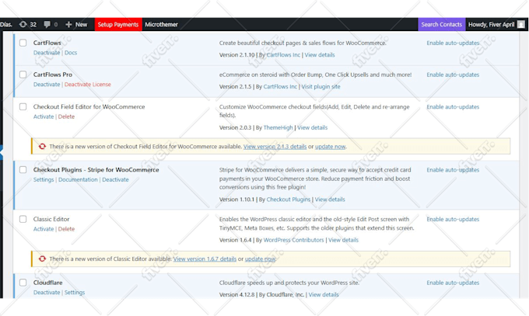The image size is (529, 316).
Task: Click update icon in Checkout Field Editor notice
Action: coord(42,146)
